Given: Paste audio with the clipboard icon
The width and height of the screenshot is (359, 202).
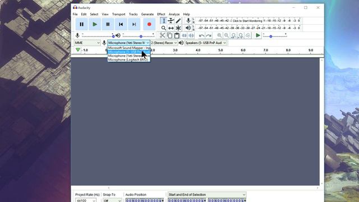Looking at the screenshot, I should tap(177, 35).
